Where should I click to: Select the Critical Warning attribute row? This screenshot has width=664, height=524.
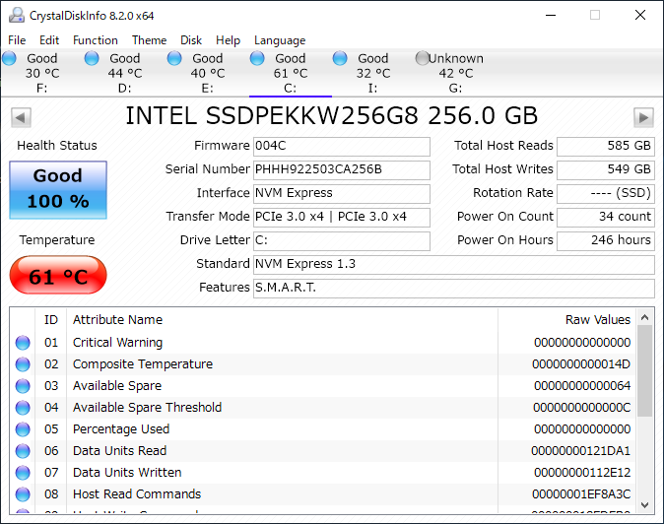point(322,343)
